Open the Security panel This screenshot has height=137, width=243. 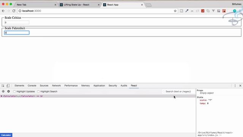coord(113,86)
